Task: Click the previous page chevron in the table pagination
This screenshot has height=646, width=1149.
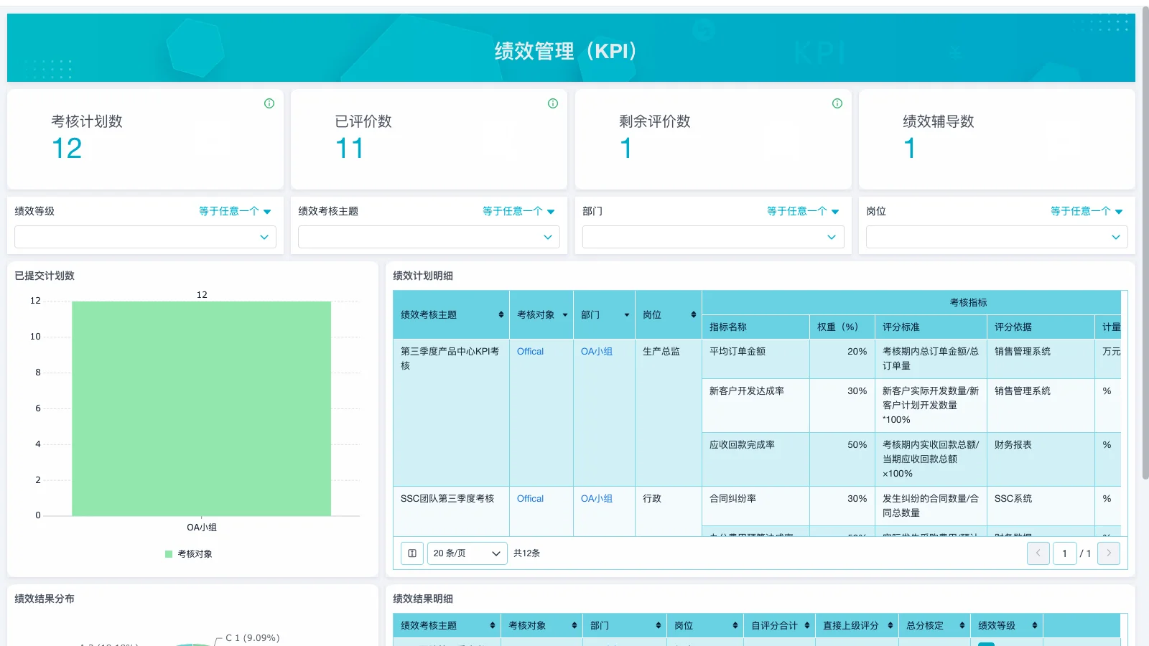Action: [1038, 553]
